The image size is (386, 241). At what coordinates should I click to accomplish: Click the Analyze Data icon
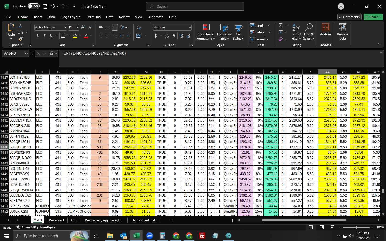342,32
